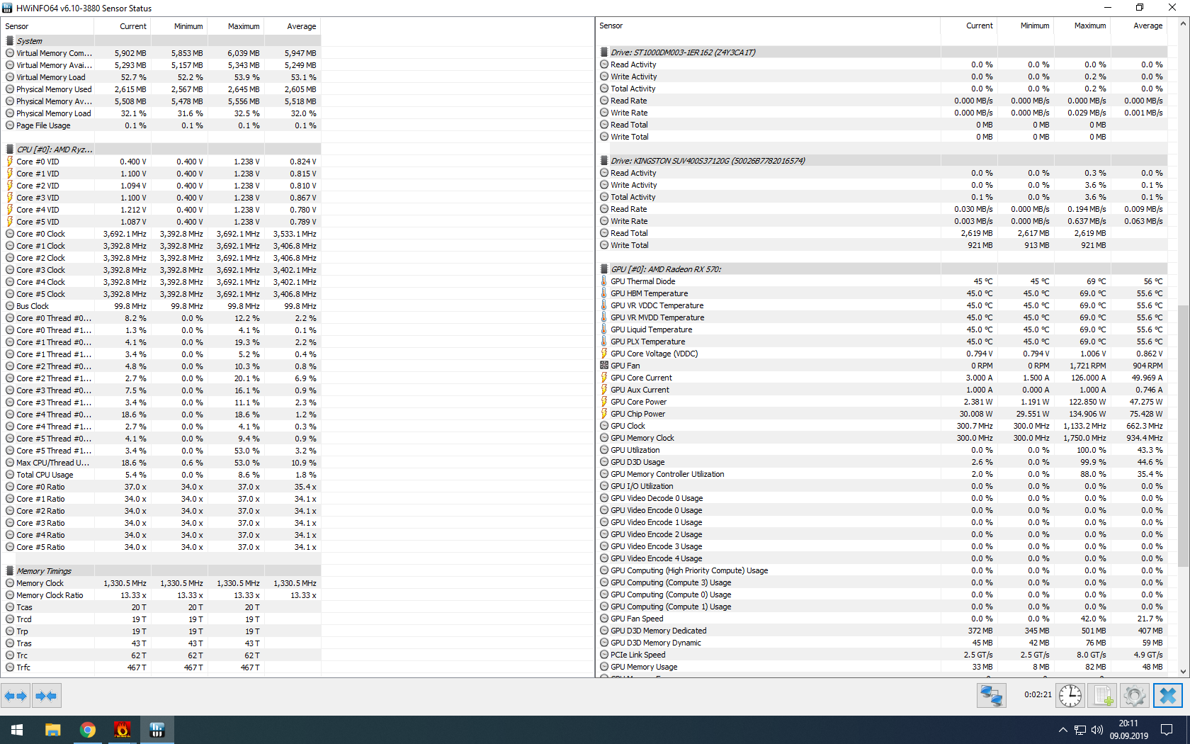Select the GPU Core Current row

[882, 378]
